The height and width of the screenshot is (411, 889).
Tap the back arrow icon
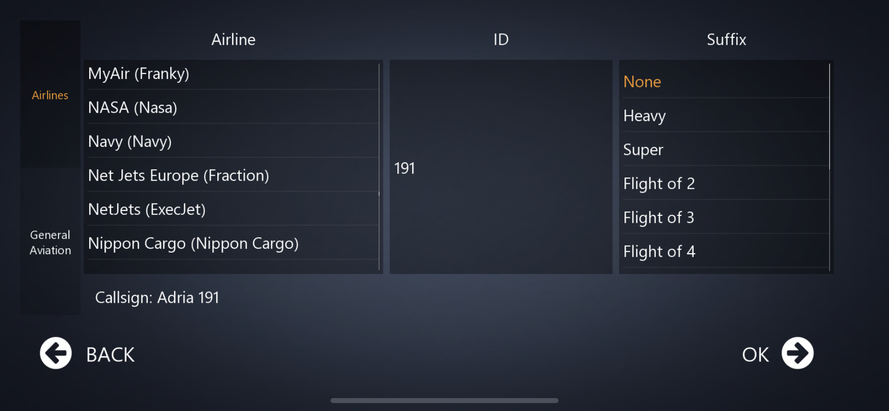(x=56, y=353)
